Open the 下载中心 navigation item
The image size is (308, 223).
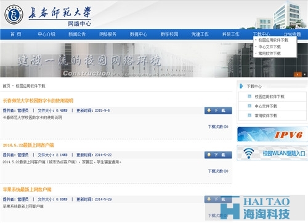pyautogui.click(x=261, y=34)
